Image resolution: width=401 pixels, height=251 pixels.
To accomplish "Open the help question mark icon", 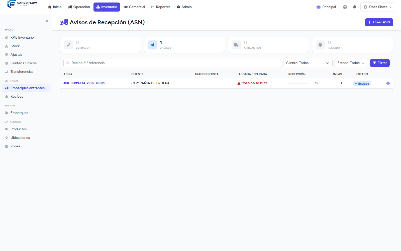I will pos(345,7).
